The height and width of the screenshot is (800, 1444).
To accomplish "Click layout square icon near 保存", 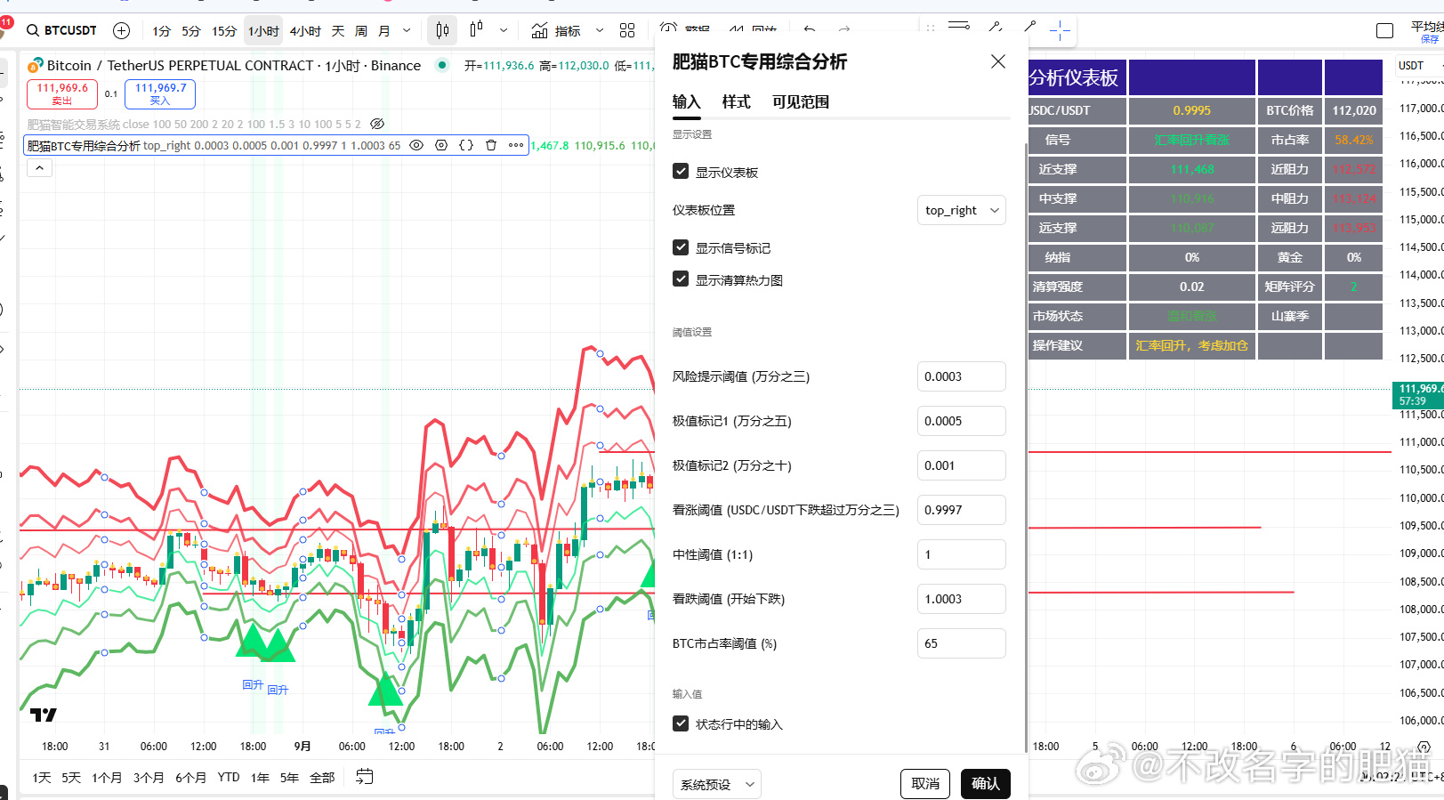I will point(1384,31).
